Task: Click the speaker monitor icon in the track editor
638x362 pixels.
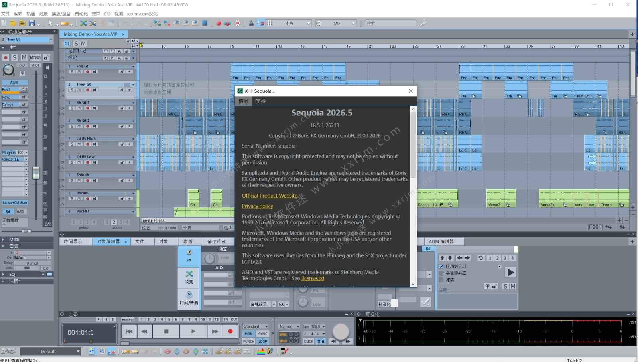Action: [x=47, y=67]
